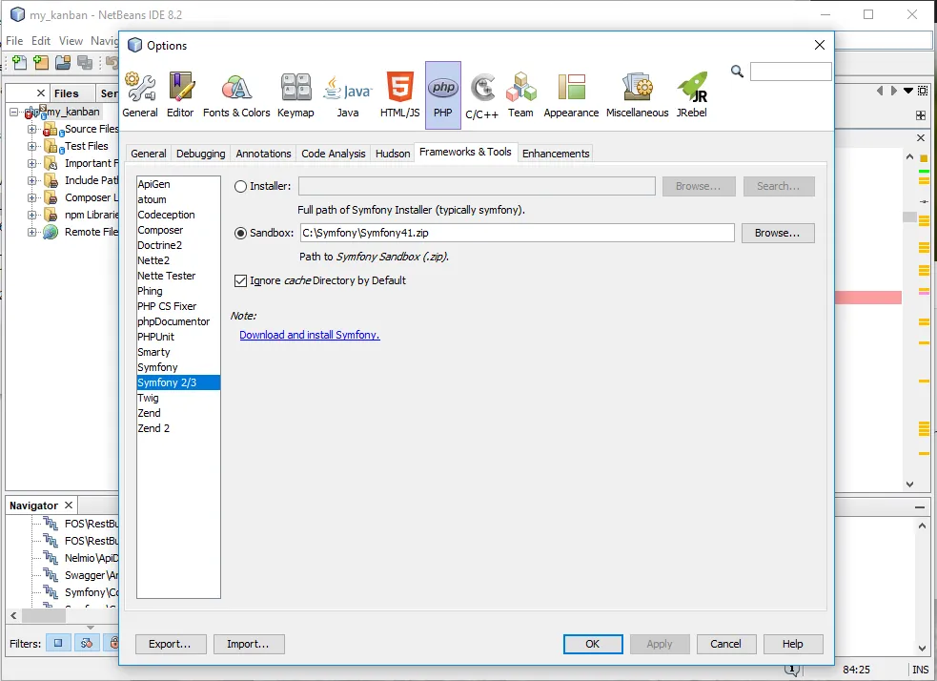
Task: Click the New Project toolbar icon
Action: click(41, 62)
